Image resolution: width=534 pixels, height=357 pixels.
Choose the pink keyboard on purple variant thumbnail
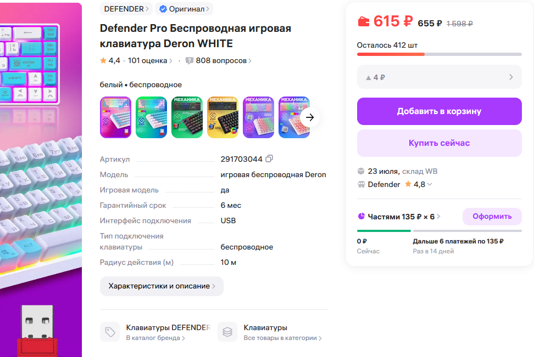(259, 117)
